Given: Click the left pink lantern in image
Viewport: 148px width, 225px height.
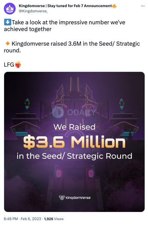Looking at the screenshot, I should [58, 173].
